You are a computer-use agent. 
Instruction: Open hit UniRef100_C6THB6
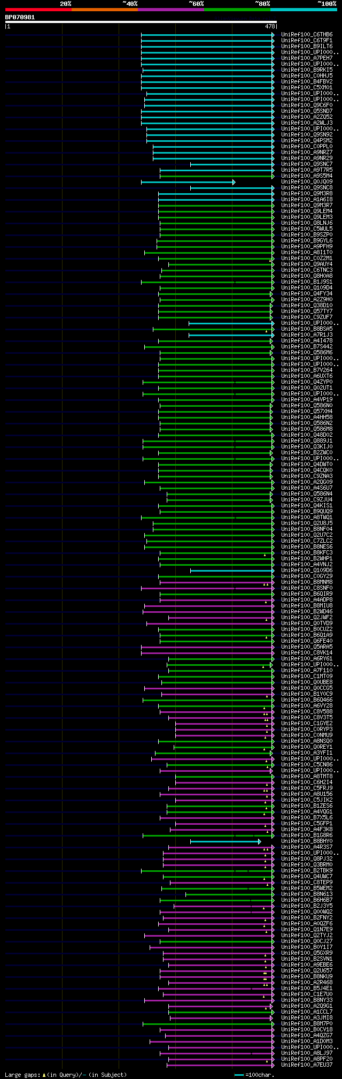tap(307, 34)
